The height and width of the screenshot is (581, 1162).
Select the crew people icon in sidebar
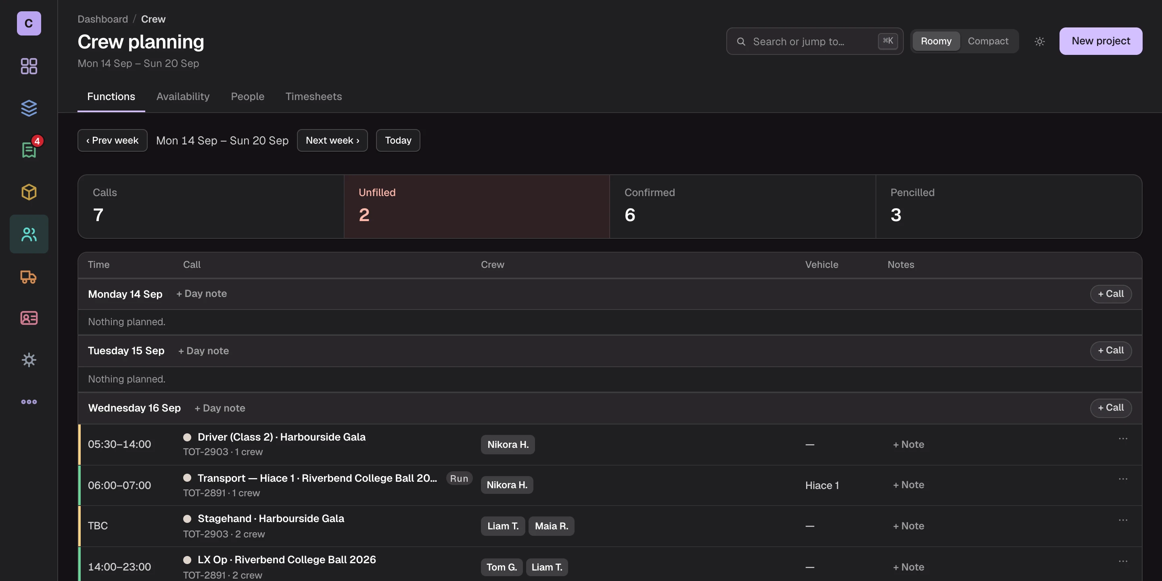(29, 234)
